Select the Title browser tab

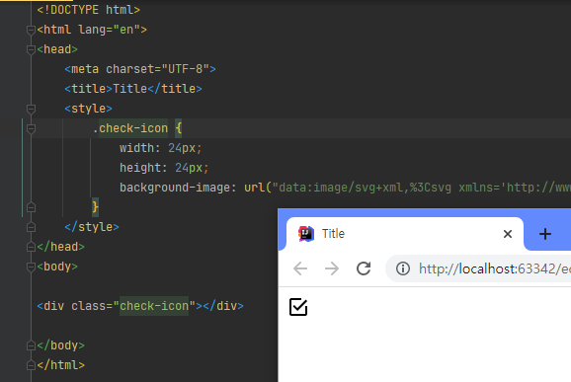[405, 234]
